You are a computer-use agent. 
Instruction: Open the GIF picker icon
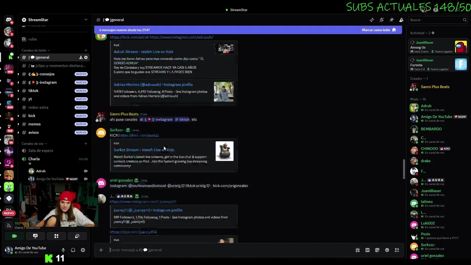point(367,250)
